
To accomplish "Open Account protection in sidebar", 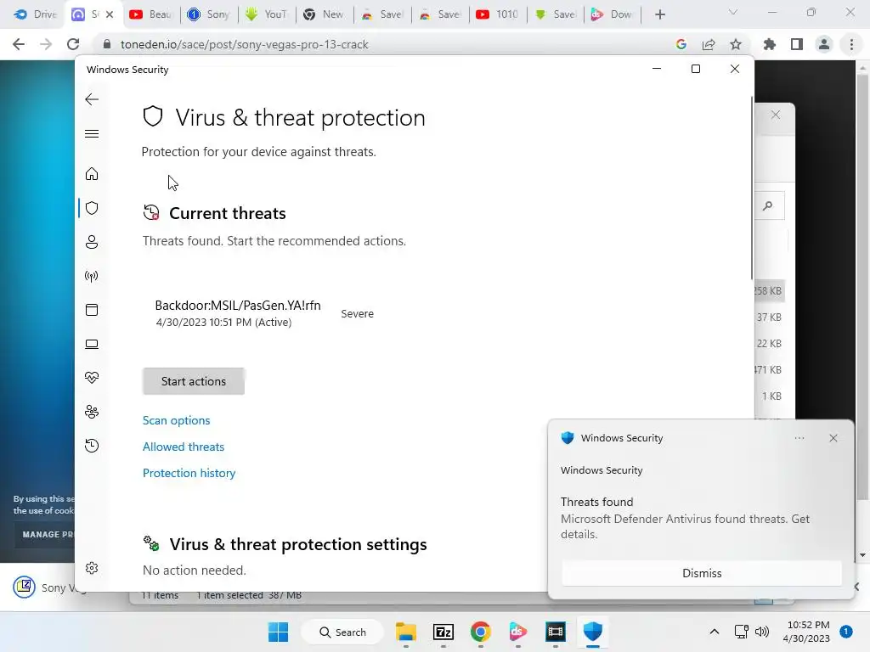I will [92, 242].
